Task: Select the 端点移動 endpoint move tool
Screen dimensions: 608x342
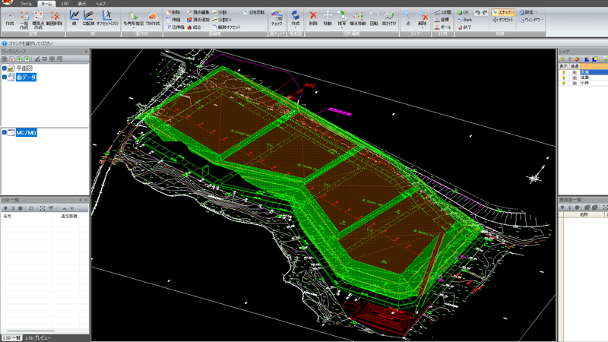Action: click(358, 18)
